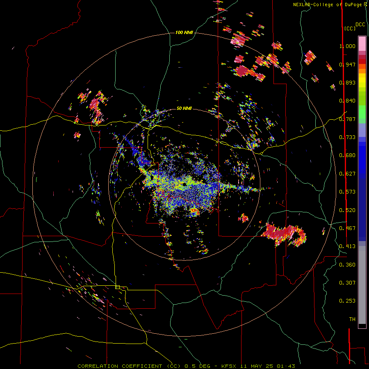
Task: Click the NEXLAB-College of DuPage label
Action: (x=328, y=5)
